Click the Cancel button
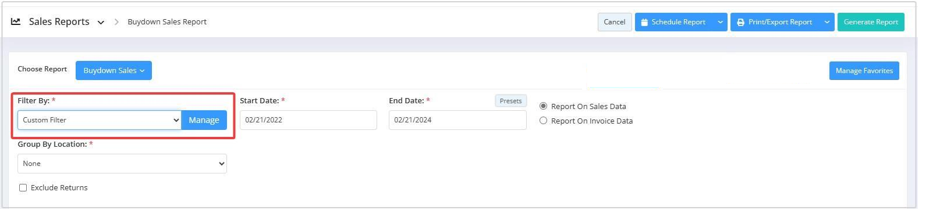 615,22
